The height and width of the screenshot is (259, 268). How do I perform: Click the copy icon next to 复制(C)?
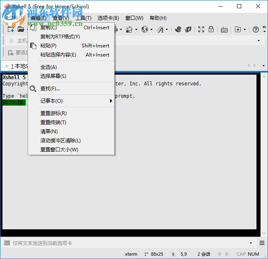coord(33,28)
